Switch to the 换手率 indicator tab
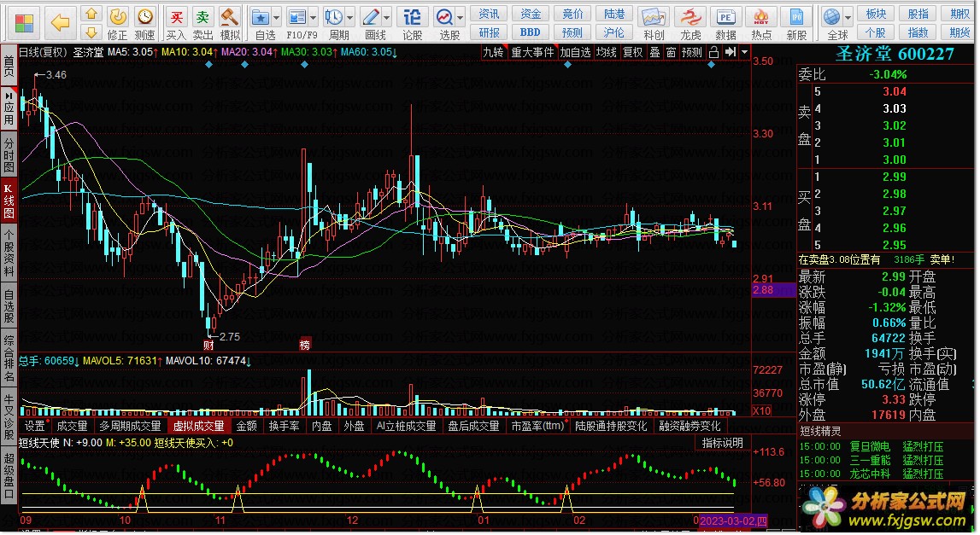This screenshot has height=535, width=980. (285, 426)
